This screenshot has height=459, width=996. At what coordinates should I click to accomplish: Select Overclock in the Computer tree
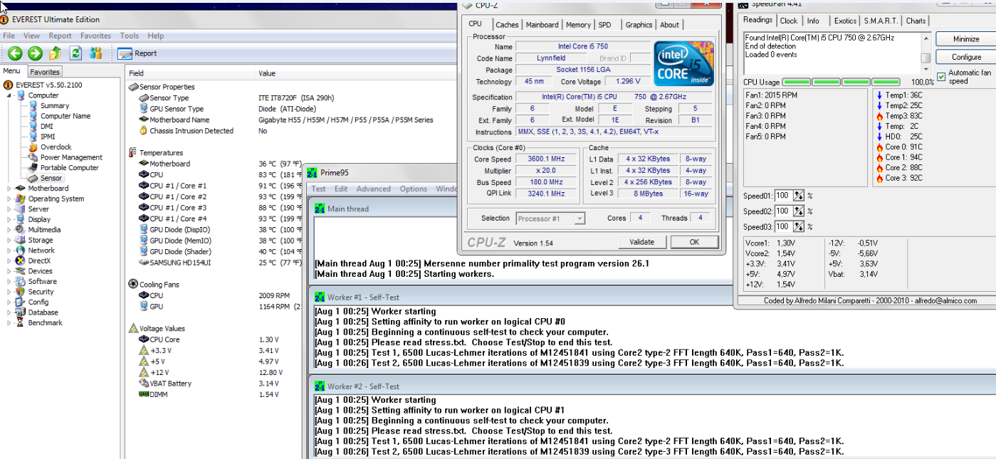pos(56,147)
